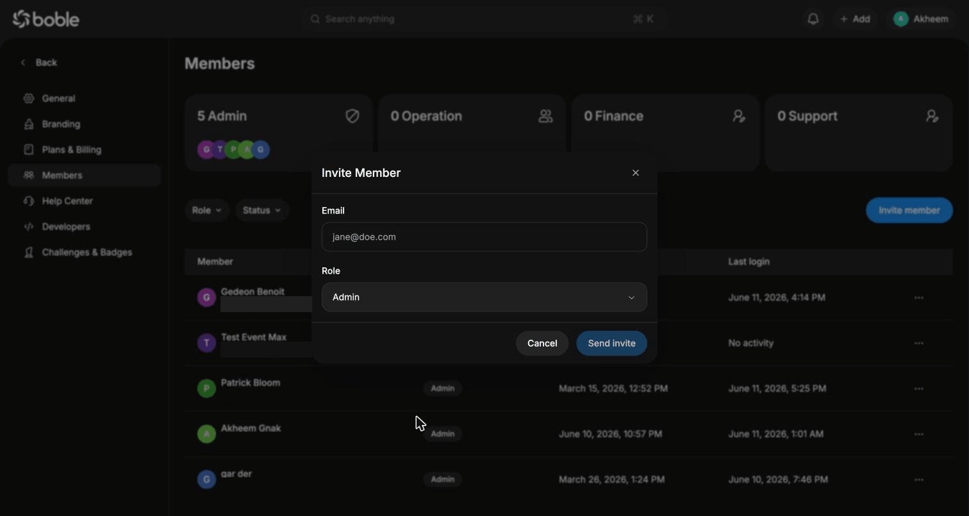969x516 pixels.
Task: Click the Member column header
Action: click(x=215, y=262)
